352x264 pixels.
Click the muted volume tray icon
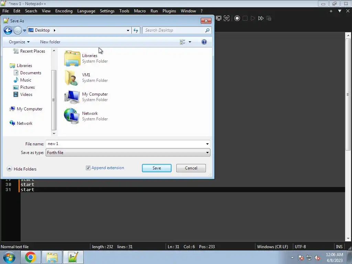click(317, 258)
